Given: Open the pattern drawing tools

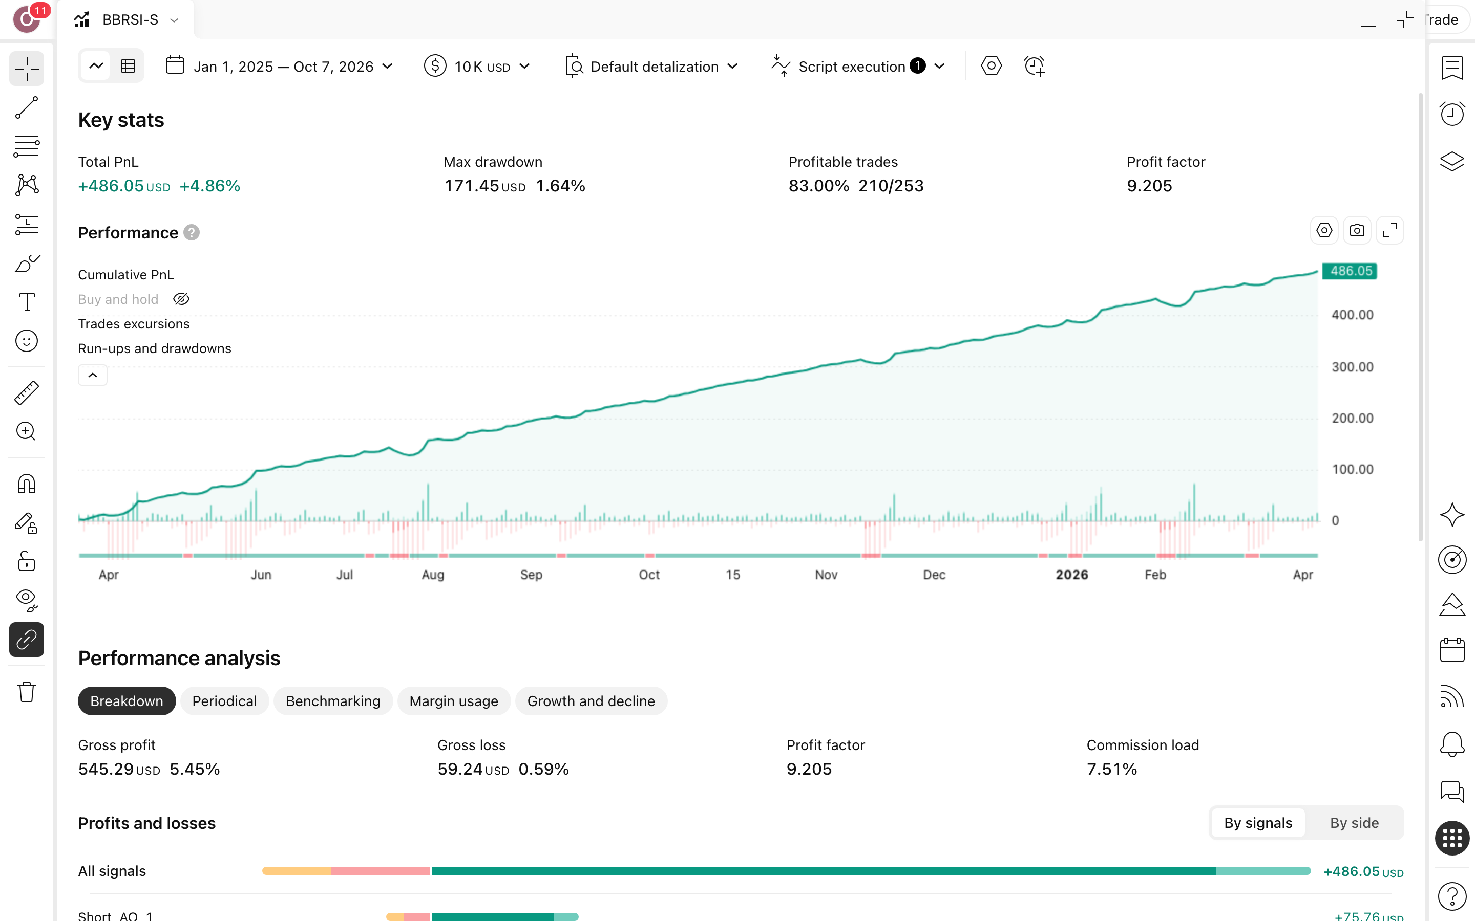Looking at the screenshot, I should pyautogui.click(x=27, y=185).
